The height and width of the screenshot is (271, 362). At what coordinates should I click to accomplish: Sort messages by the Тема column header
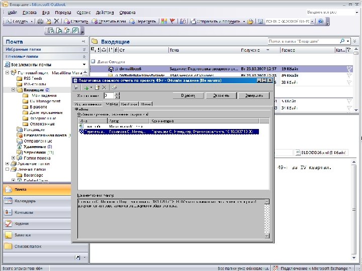pos(204,50)
